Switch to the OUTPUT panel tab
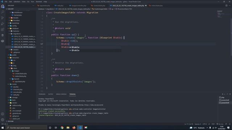 pos(51,94)
